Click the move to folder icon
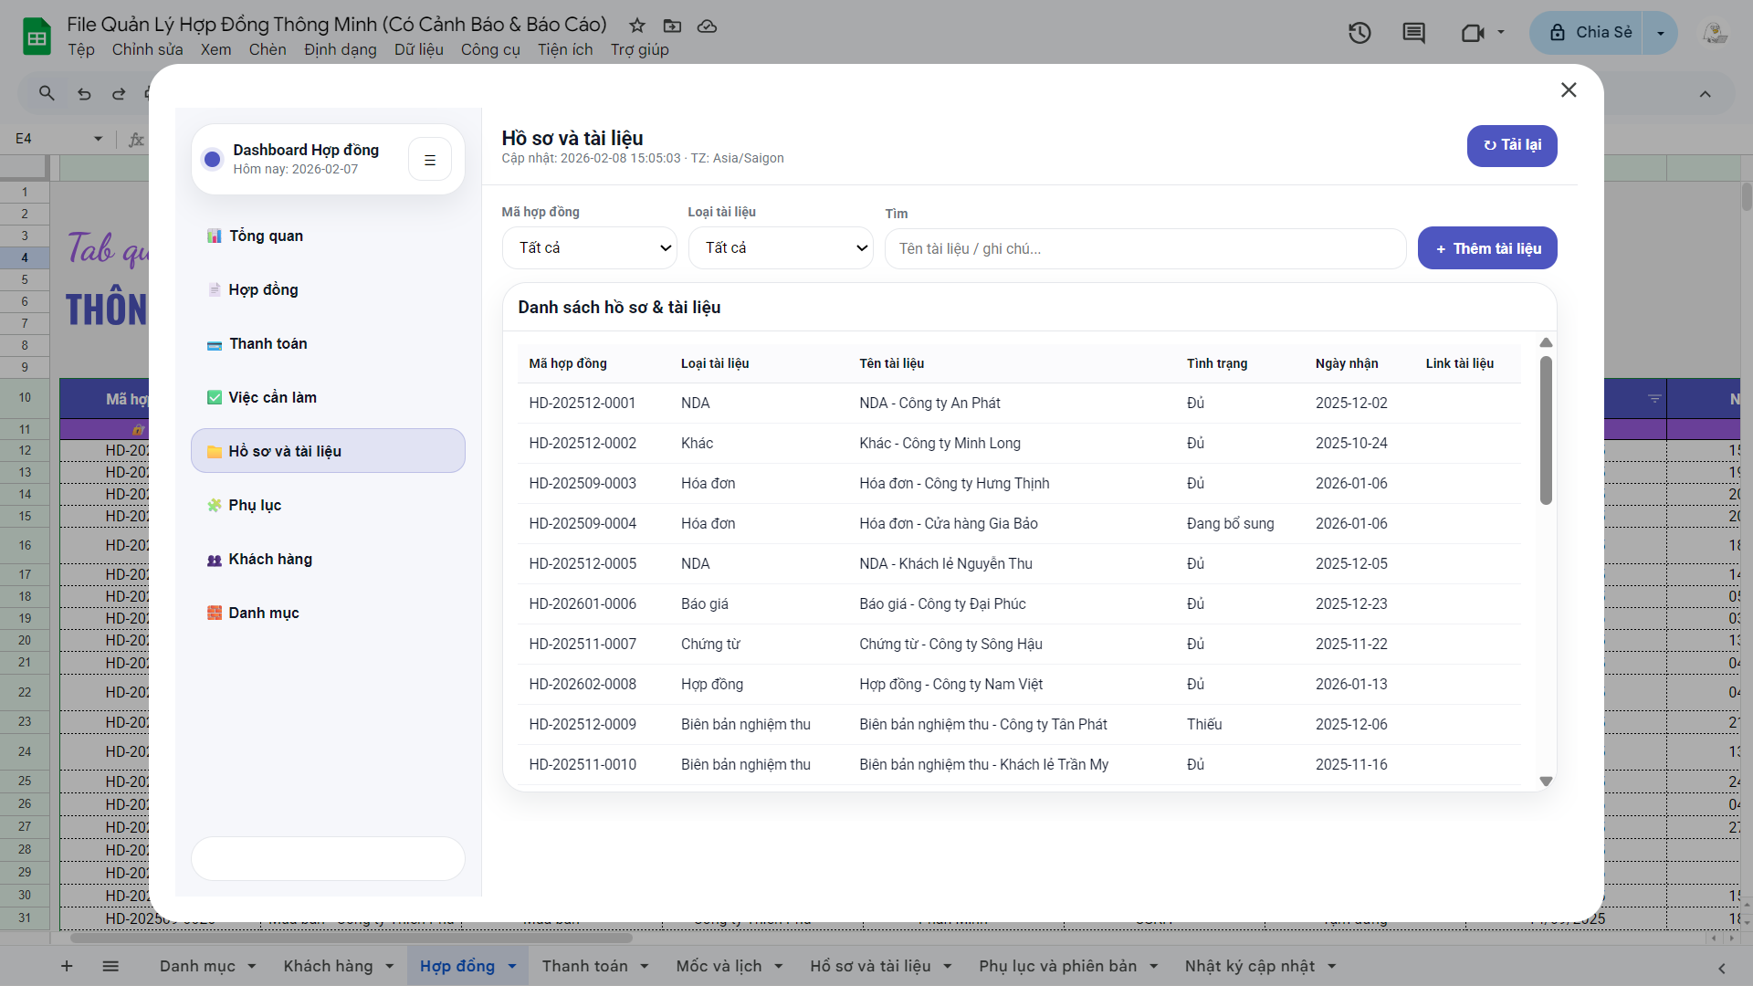 click(672, 26)
